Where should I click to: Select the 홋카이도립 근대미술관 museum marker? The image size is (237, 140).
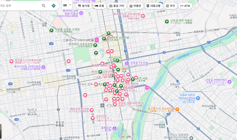click(43, 67)
